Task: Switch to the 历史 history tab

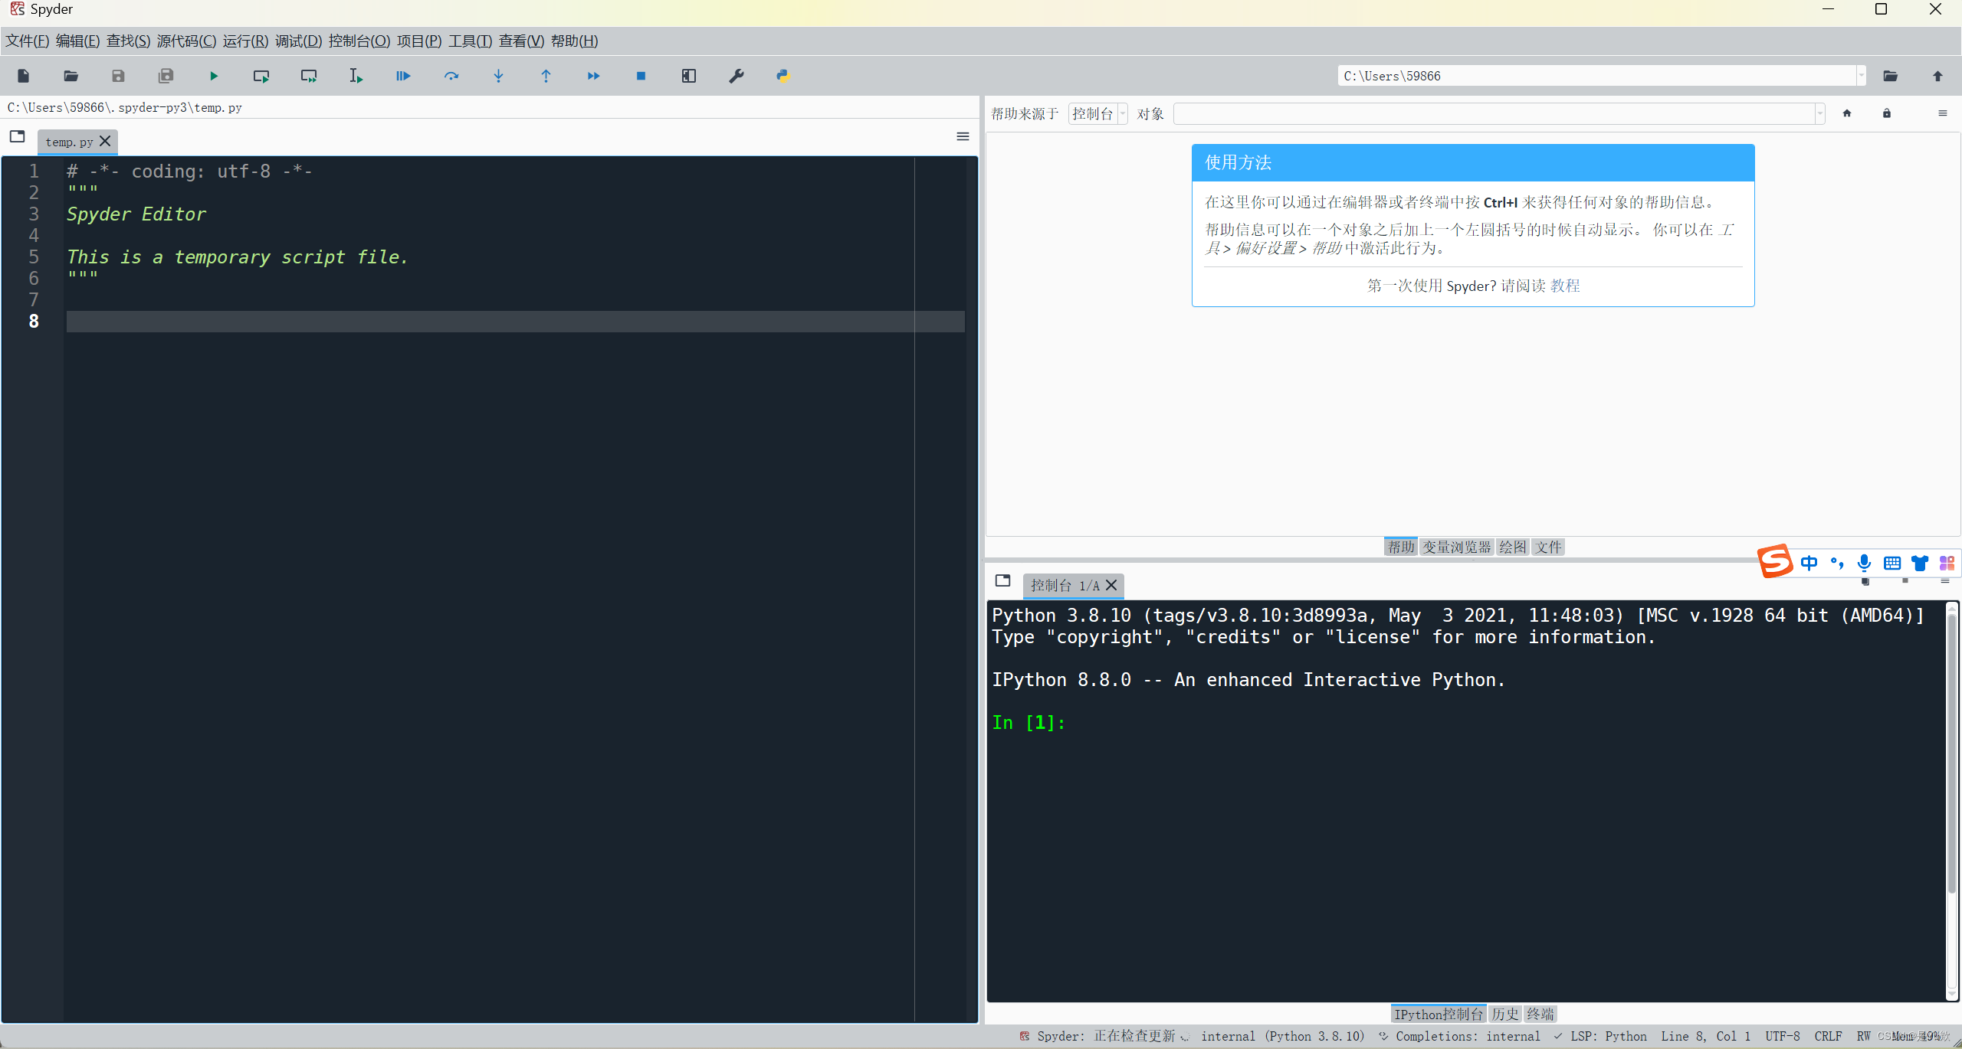Action: click(1504, 1014)
